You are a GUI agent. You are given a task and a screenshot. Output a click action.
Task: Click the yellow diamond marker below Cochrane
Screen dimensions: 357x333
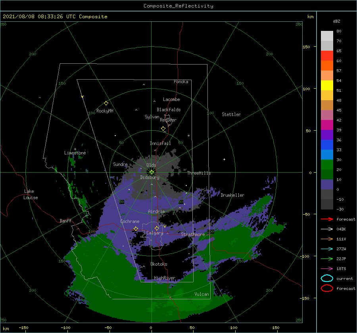point(136,228)
